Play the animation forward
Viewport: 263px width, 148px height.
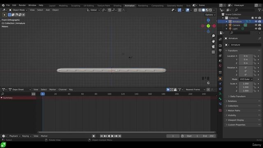pos(112,136)
